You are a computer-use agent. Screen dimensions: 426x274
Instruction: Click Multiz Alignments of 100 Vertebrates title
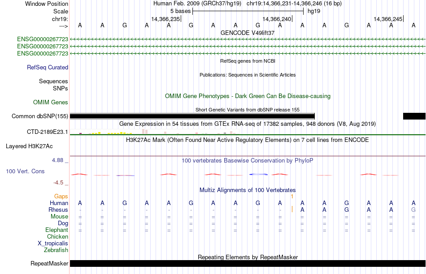(x=248, y=190)
